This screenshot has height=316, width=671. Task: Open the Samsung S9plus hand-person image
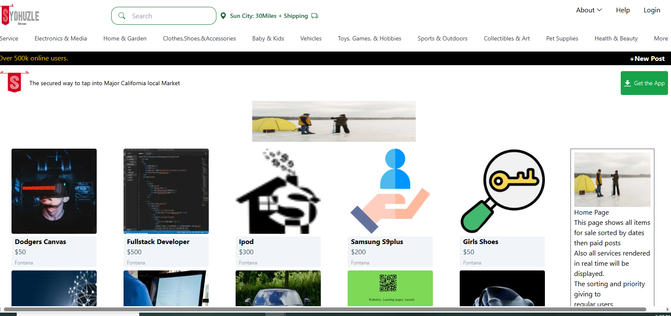click(x=390, y=191)
